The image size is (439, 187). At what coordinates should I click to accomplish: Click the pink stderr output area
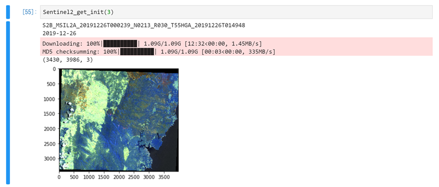point(236,46)
